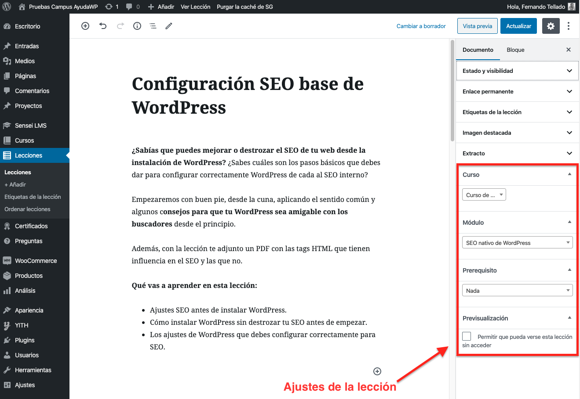Enable the lesson preview without login checkbox
580x399 pixels.
pos(467,336)
